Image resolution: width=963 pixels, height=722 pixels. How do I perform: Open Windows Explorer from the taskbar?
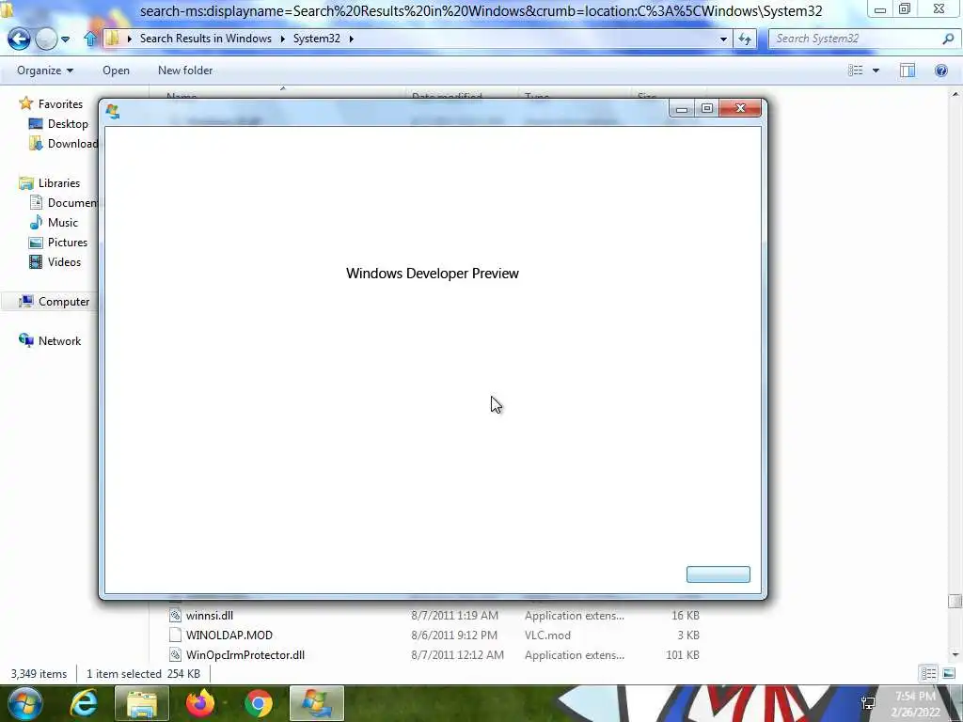(142, 703)
